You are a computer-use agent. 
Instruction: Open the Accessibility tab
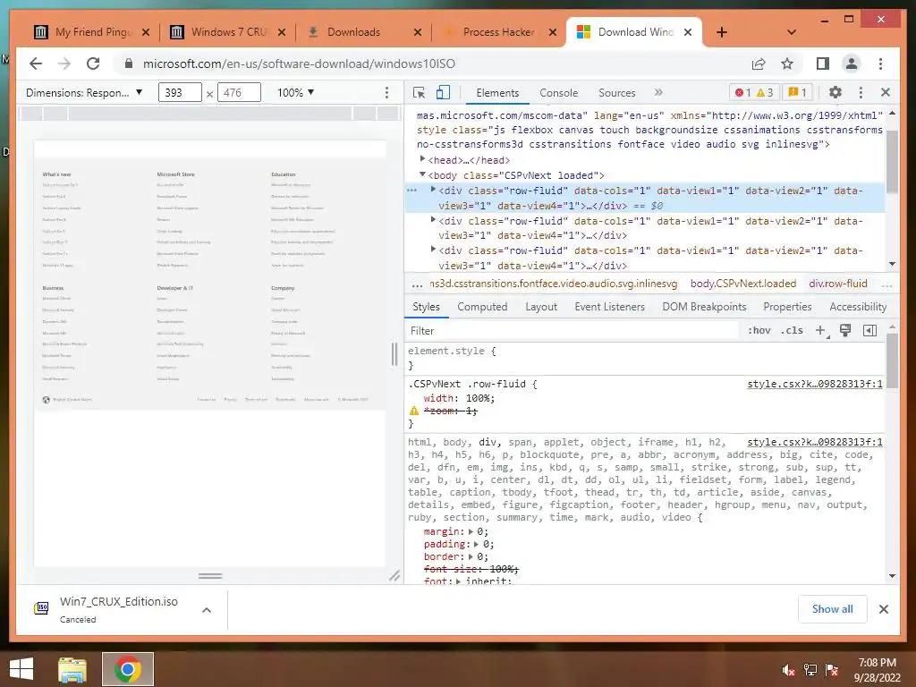click(858, 307)
